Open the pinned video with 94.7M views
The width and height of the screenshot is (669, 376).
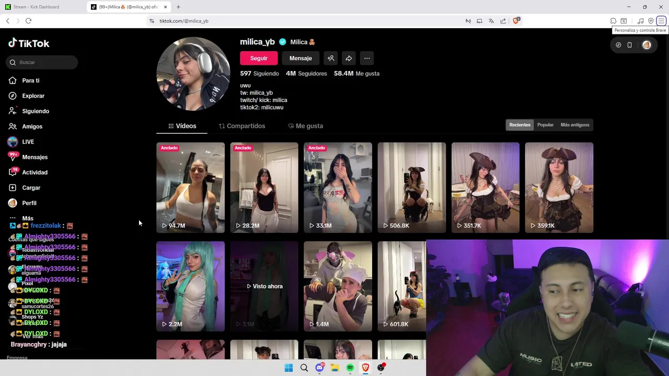pyautogui.click(x=190, y=187)
